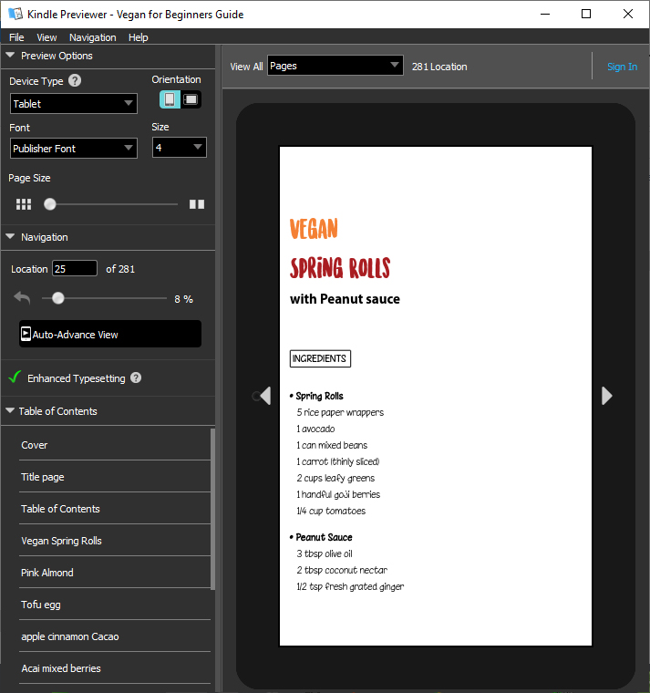
Task: Click the Auto-Advance View button
Action: 110,334
